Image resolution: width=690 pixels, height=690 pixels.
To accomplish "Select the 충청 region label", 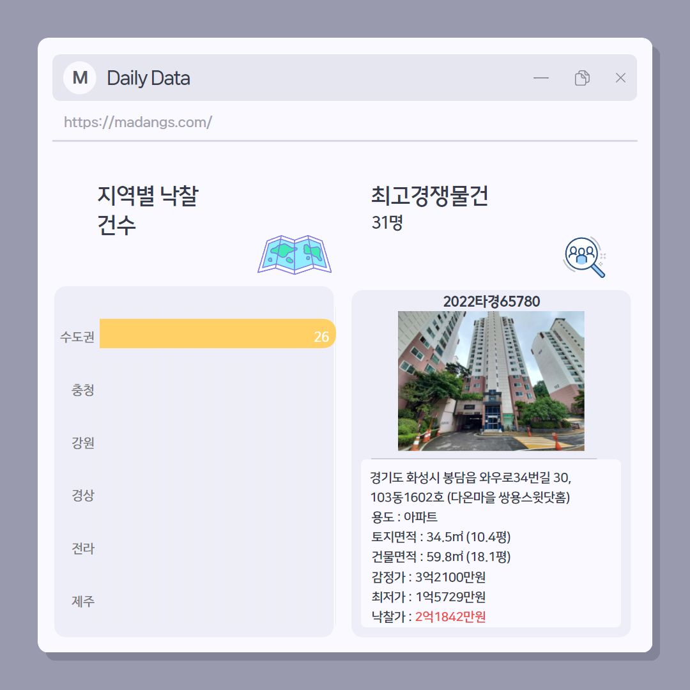I will click(x=82, y=390).
